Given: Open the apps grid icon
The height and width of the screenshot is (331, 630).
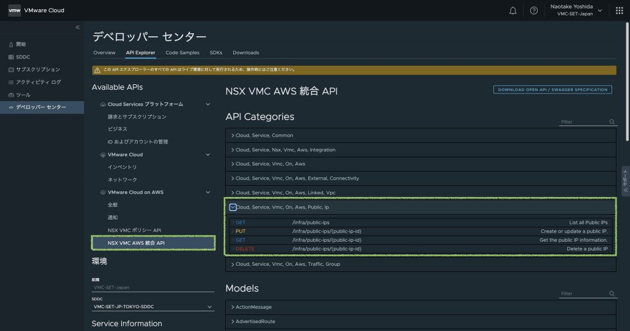Looking at the screenshot, I should pyautogui.click(x=619, y=10).
